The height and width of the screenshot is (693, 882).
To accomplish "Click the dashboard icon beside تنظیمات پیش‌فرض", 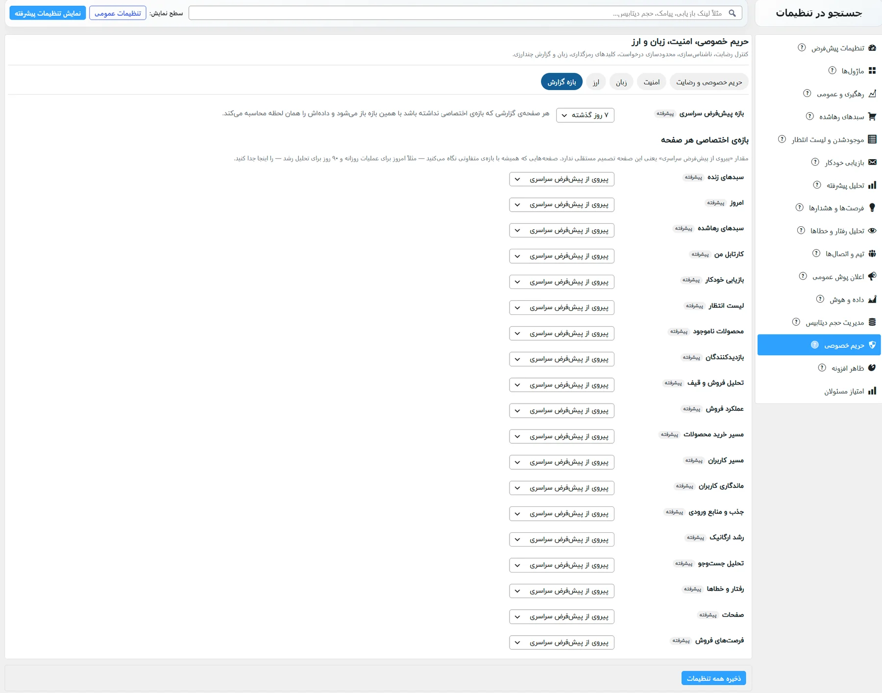I will (872, 48).
